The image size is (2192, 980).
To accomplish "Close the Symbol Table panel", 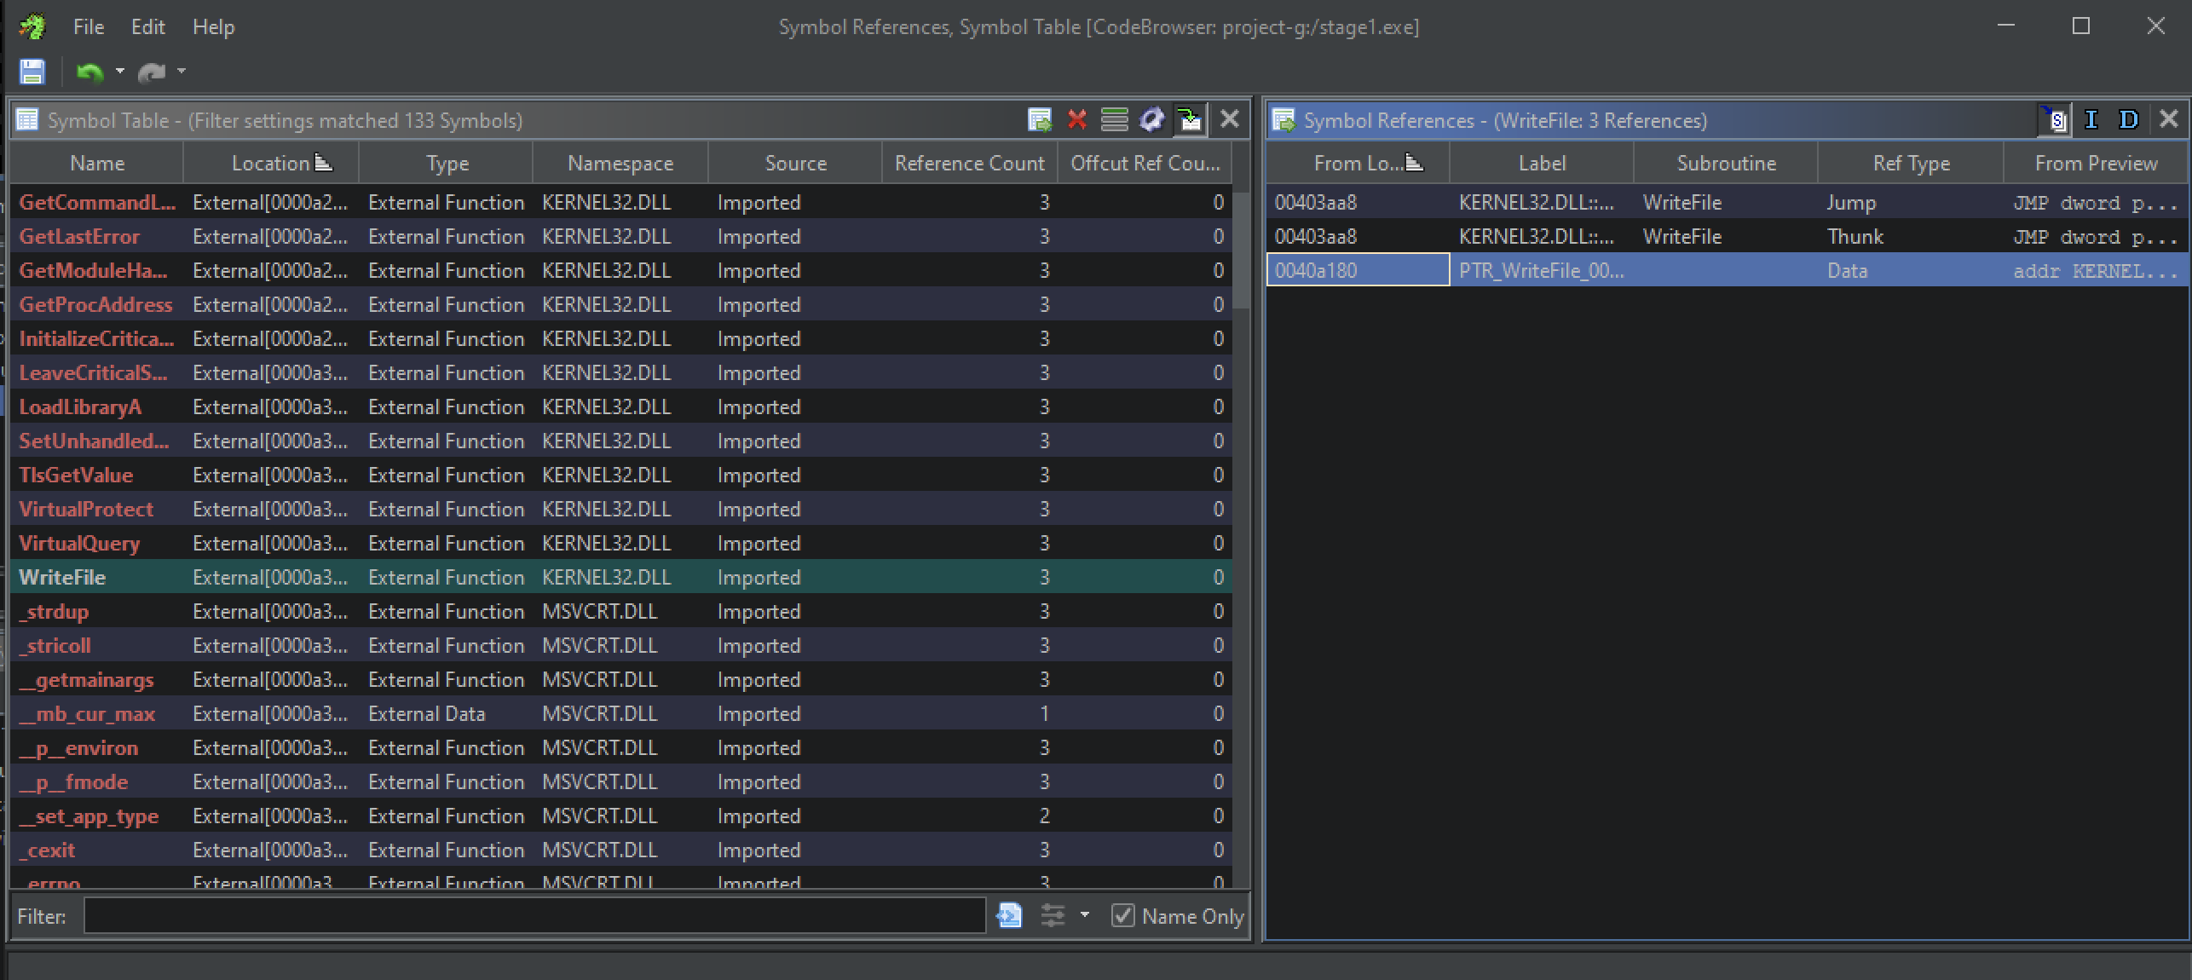I will [x=1229, y=119].
